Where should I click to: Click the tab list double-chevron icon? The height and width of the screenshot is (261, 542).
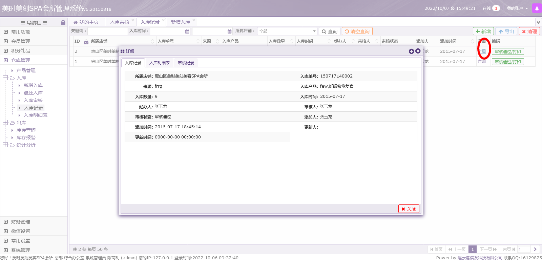pos(538,22)
